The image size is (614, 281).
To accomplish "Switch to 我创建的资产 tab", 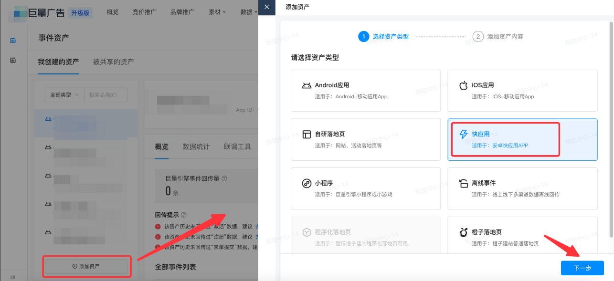I will [x=58, y=62].
